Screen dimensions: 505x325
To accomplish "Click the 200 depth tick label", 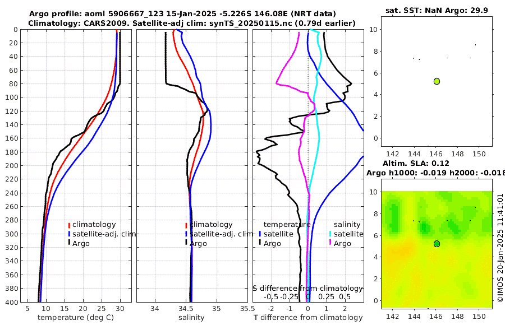I will (x=12, y=166).
